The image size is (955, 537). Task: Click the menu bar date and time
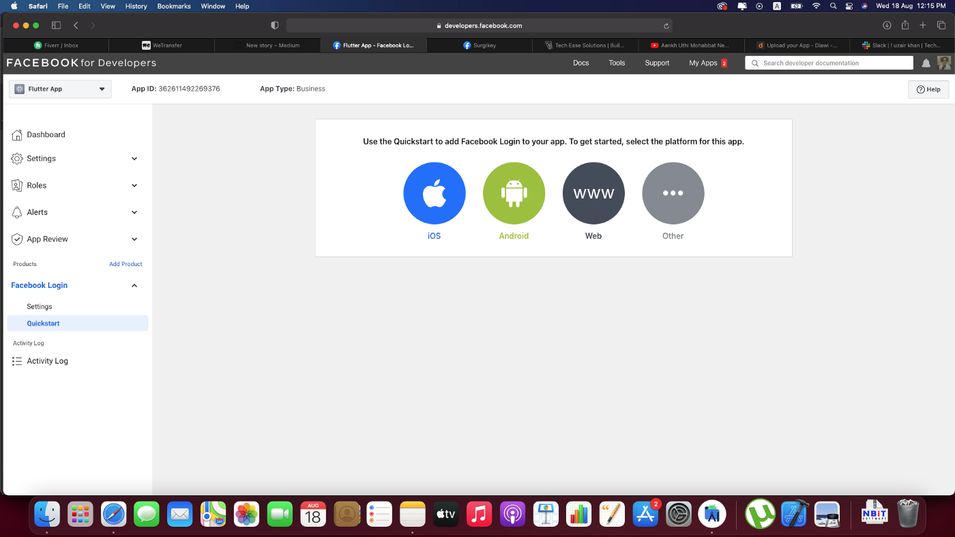910,6
